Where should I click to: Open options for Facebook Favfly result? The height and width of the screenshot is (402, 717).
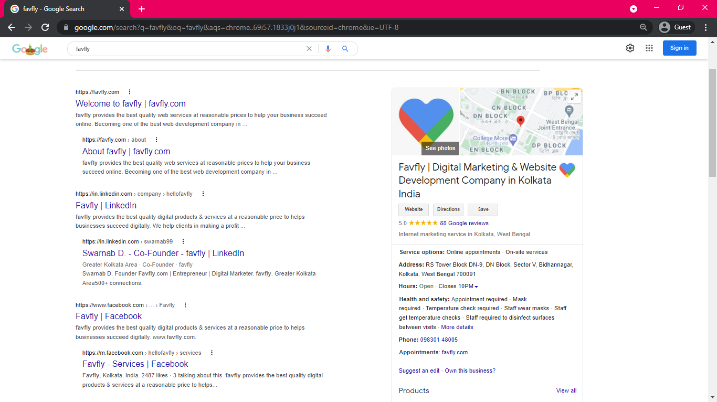point(185,305)
